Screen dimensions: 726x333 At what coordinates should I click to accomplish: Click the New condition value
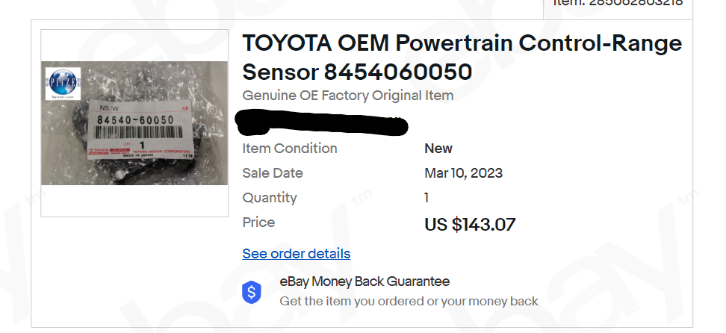coord(438,149)
